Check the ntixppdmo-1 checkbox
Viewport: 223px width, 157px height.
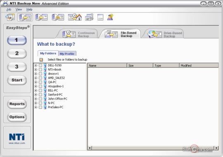[40, 86]
